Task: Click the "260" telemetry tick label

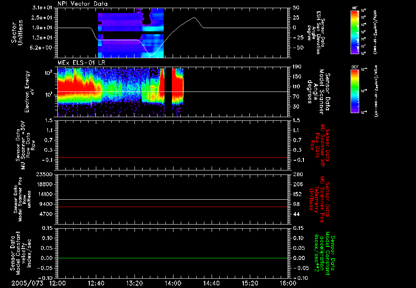Action: pos(298,174)
